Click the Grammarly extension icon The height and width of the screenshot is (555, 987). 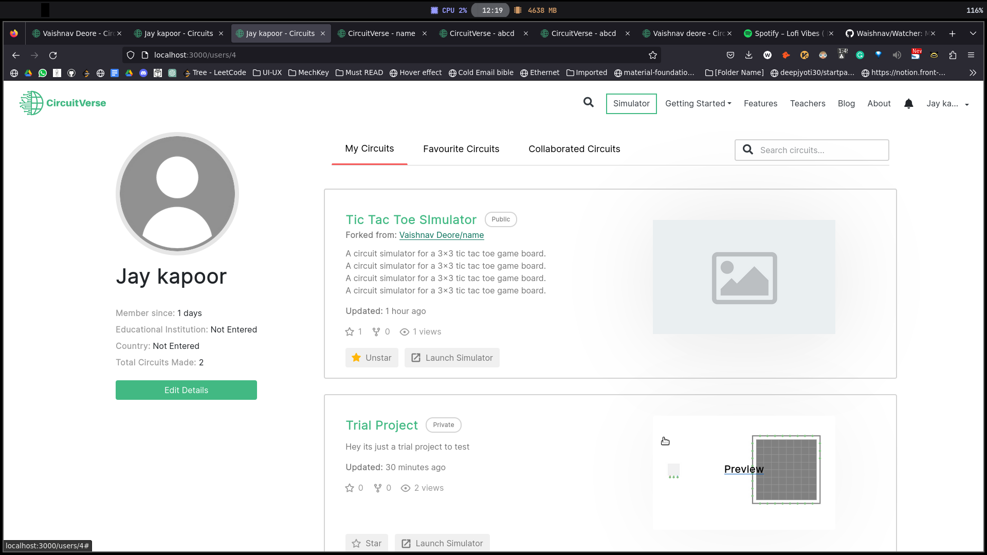click(860, 55)
